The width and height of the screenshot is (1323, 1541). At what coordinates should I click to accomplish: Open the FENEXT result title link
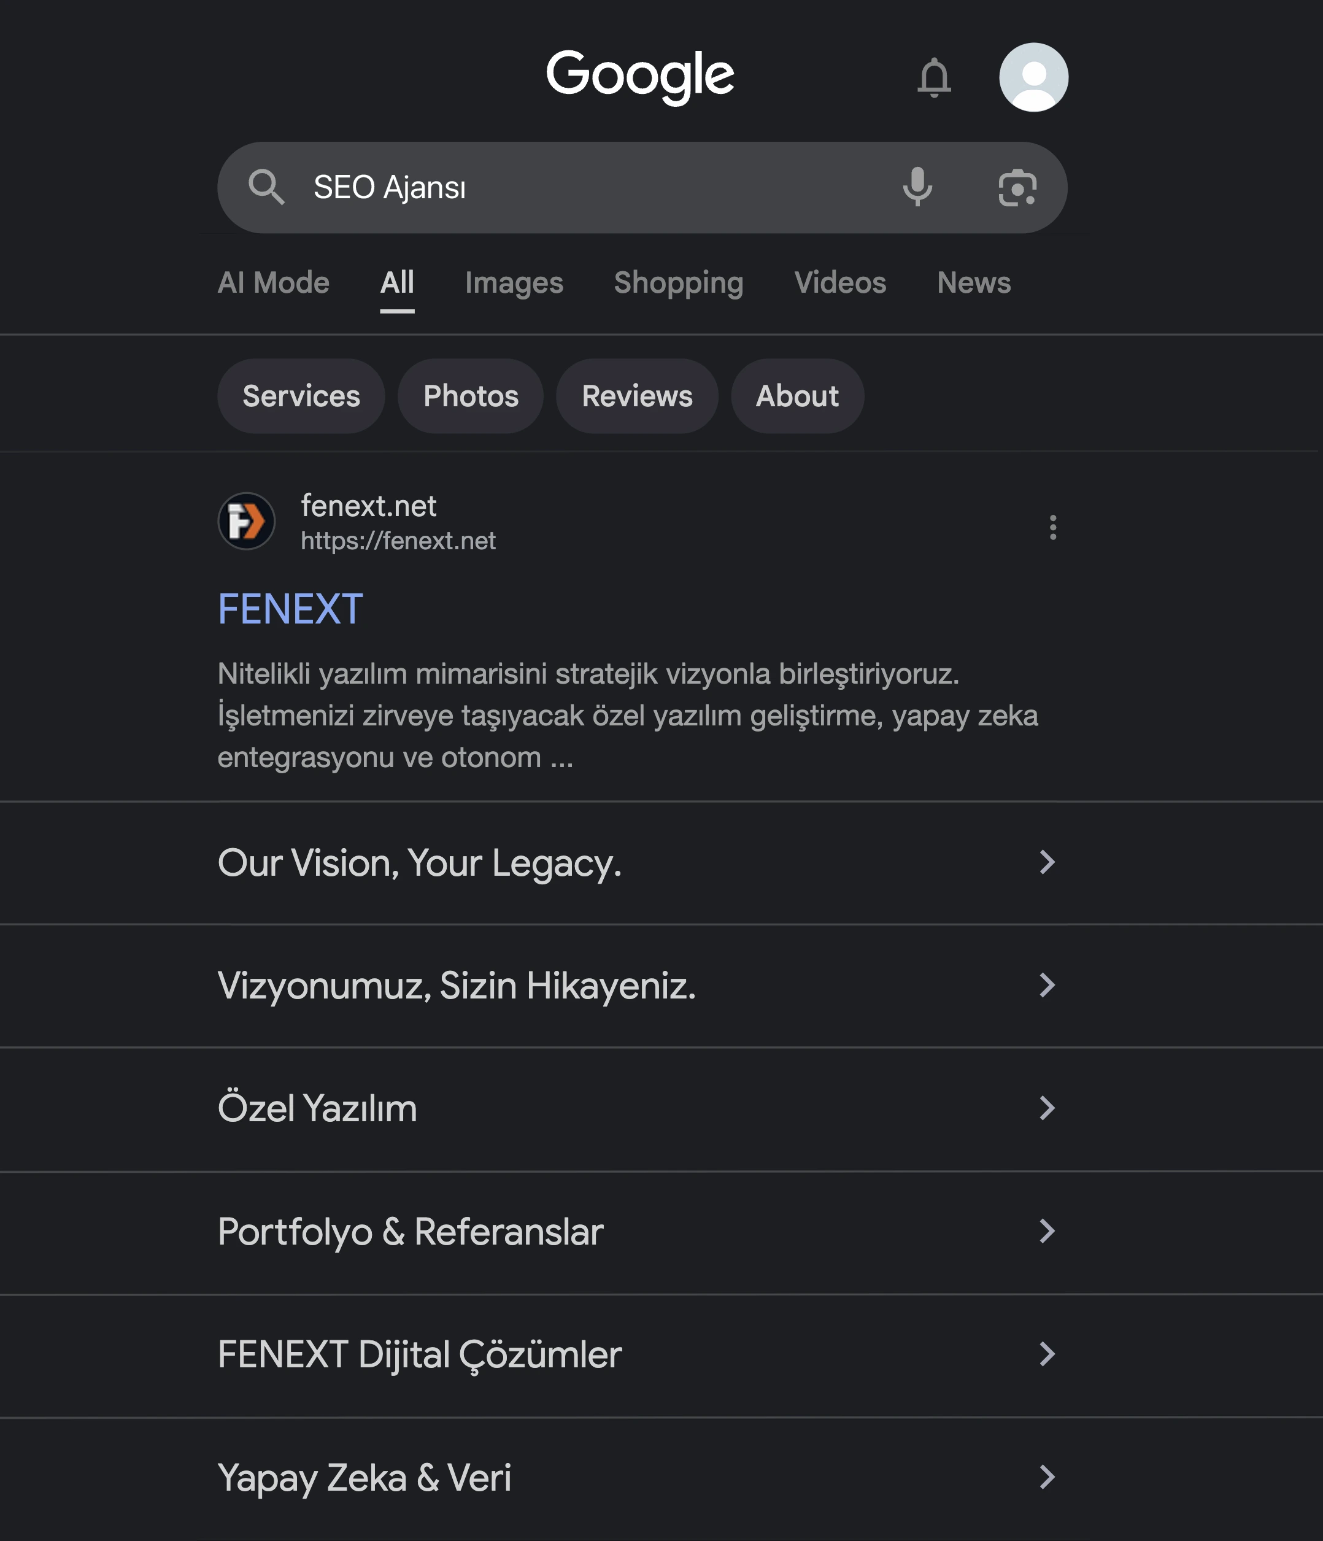coord(291,609)
